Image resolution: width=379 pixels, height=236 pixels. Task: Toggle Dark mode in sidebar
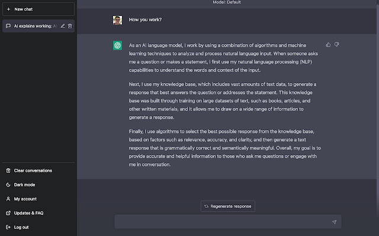tap(38, 185)
